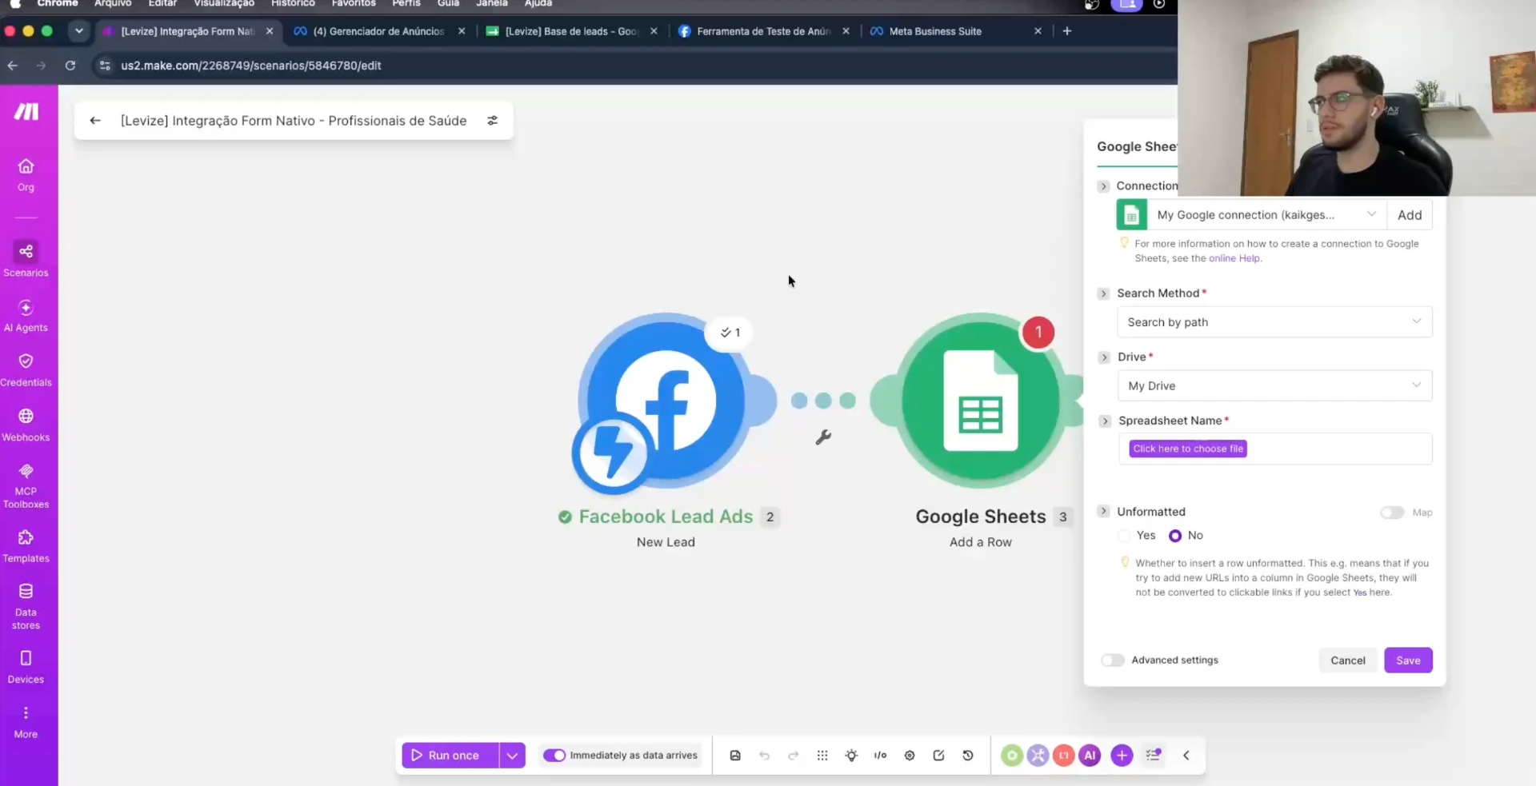Click the purple tools icon in toolbar
Viewport: 1536px width, 786px height.
click(1038, 756)
